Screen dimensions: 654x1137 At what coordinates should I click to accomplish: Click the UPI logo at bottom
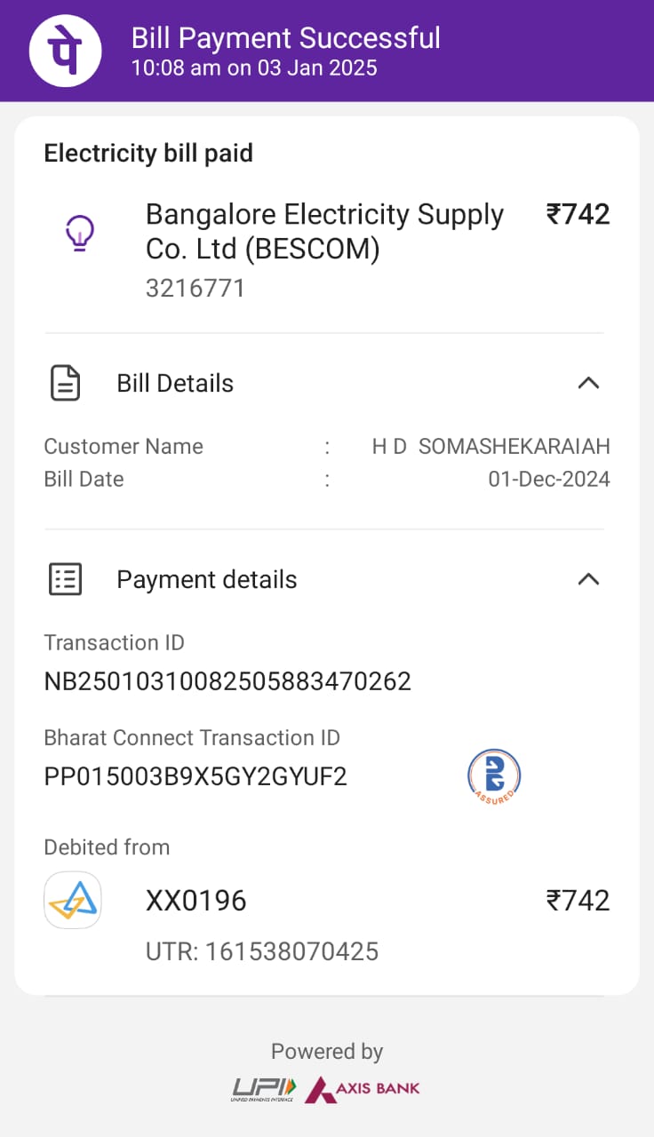264,1088
